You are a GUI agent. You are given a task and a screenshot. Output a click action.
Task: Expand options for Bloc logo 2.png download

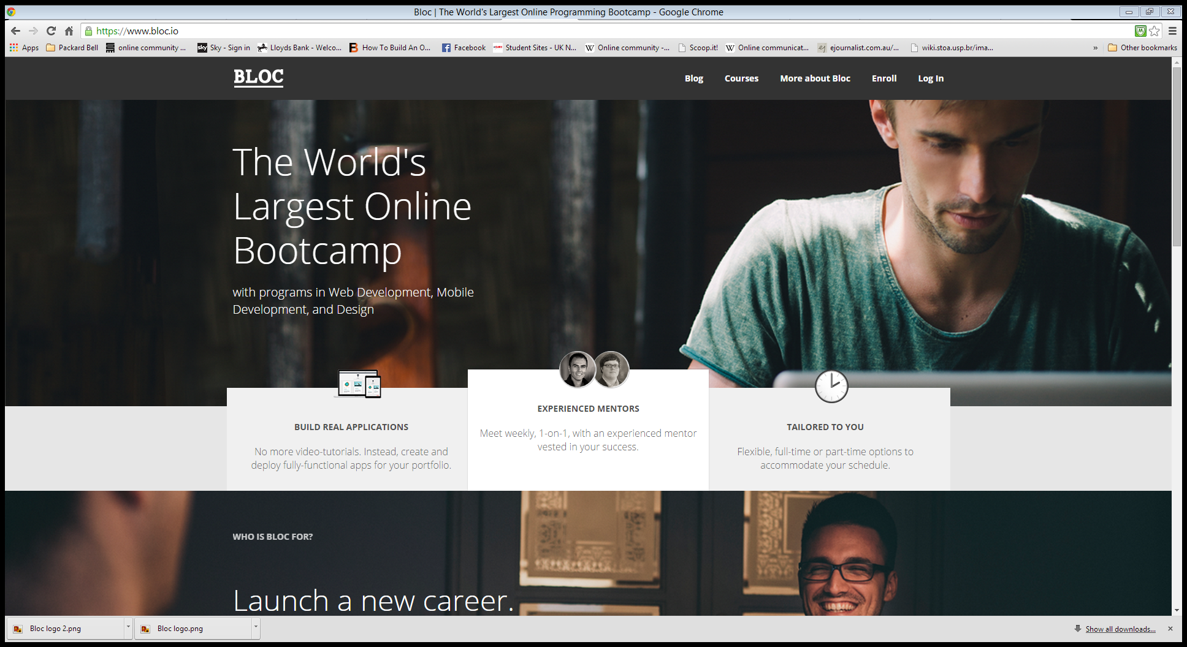(x=128, y=628)
